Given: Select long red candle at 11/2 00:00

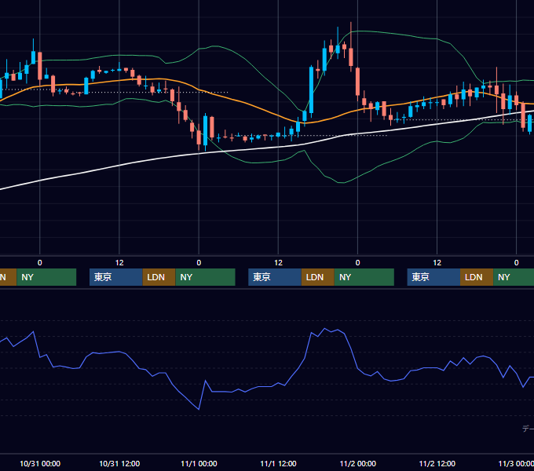Looking at the screenshot, I should (357, 82).
